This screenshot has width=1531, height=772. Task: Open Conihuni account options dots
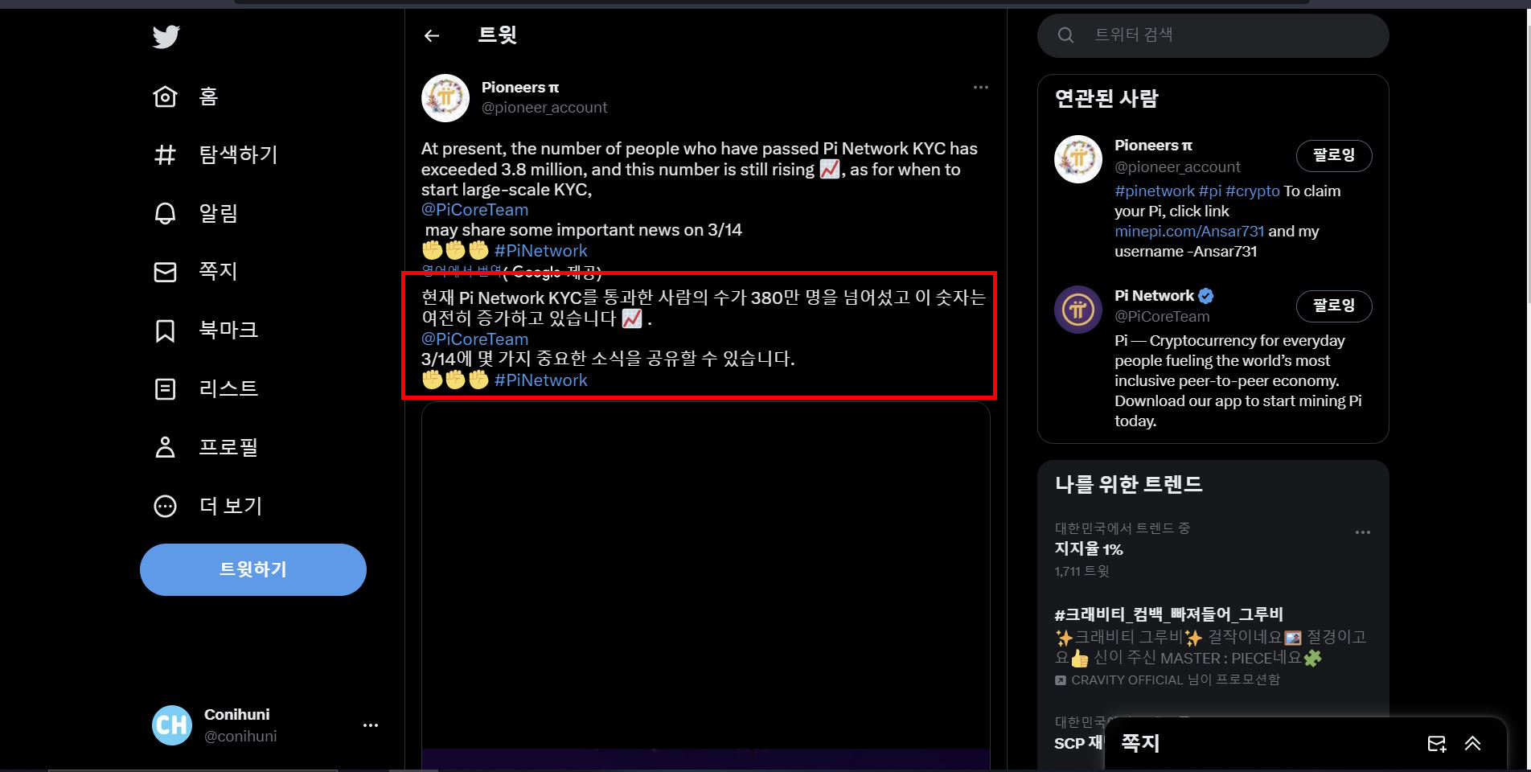click(x=370, y=725)
